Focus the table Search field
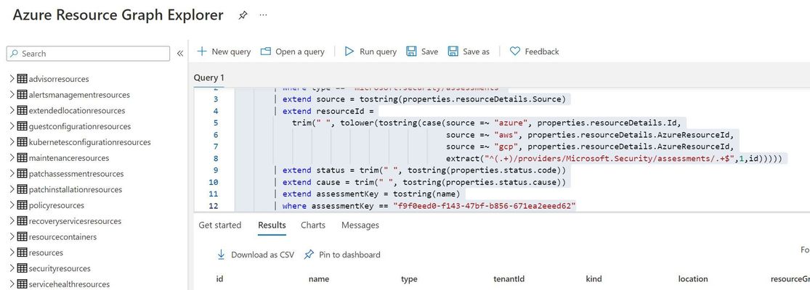Viewport: 810px width, 290px height. [x=88, y=54]
